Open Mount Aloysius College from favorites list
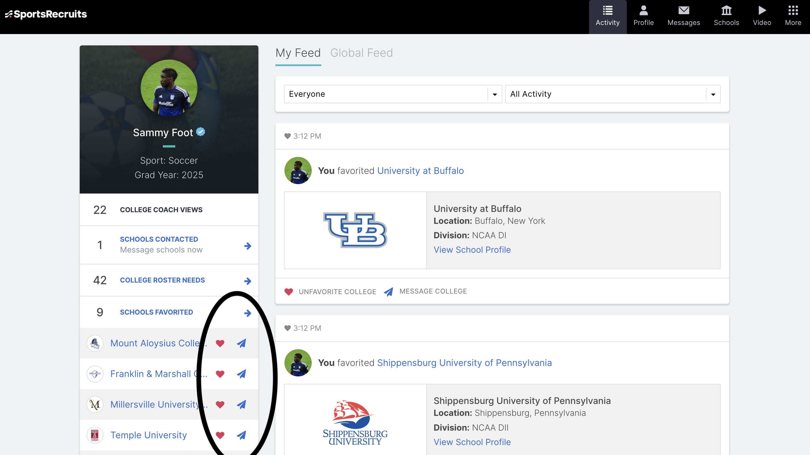 coord(159,343)
